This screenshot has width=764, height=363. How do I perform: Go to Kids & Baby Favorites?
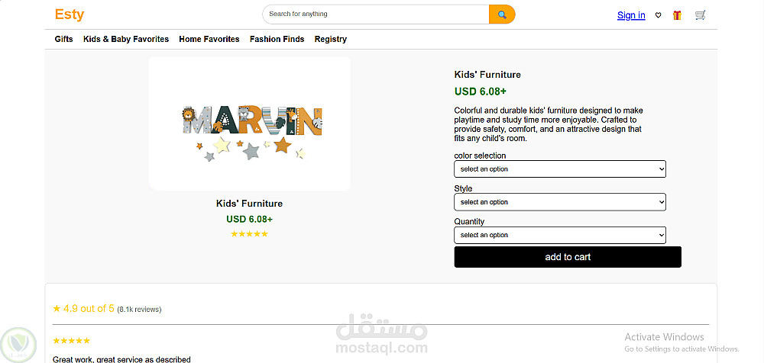(126, 39)
